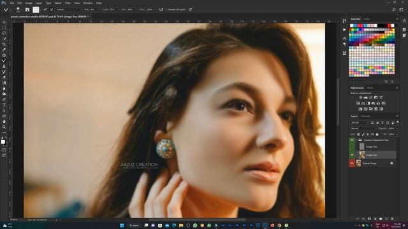Click the Adjustments panel tab
408x229 pixels.
coord(357,88)
